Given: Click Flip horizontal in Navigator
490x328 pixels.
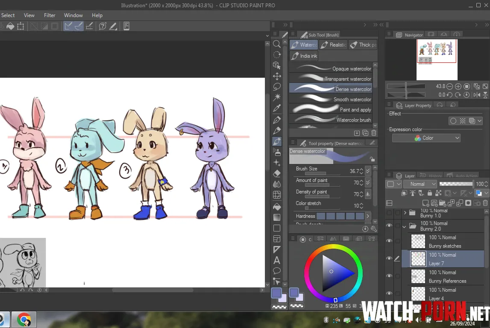Looking at the screenshot, I should click(477, 95).
